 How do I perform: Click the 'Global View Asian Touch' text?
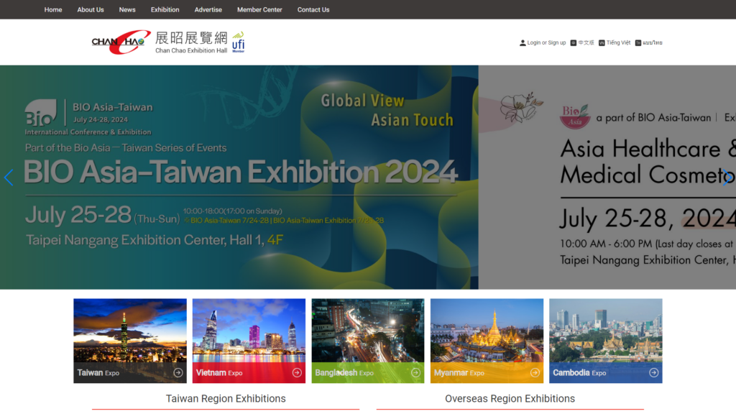pos(387,110)
